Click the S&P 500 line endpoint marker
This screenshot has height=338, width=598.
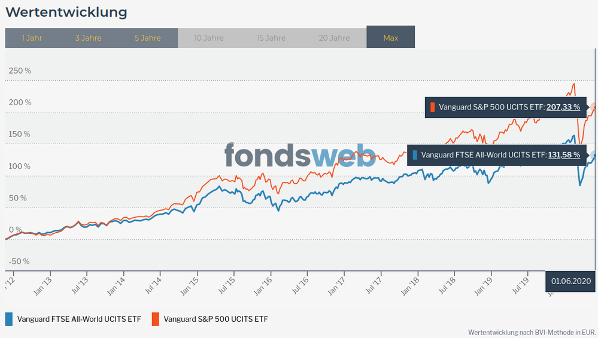[x=594, y=107]
